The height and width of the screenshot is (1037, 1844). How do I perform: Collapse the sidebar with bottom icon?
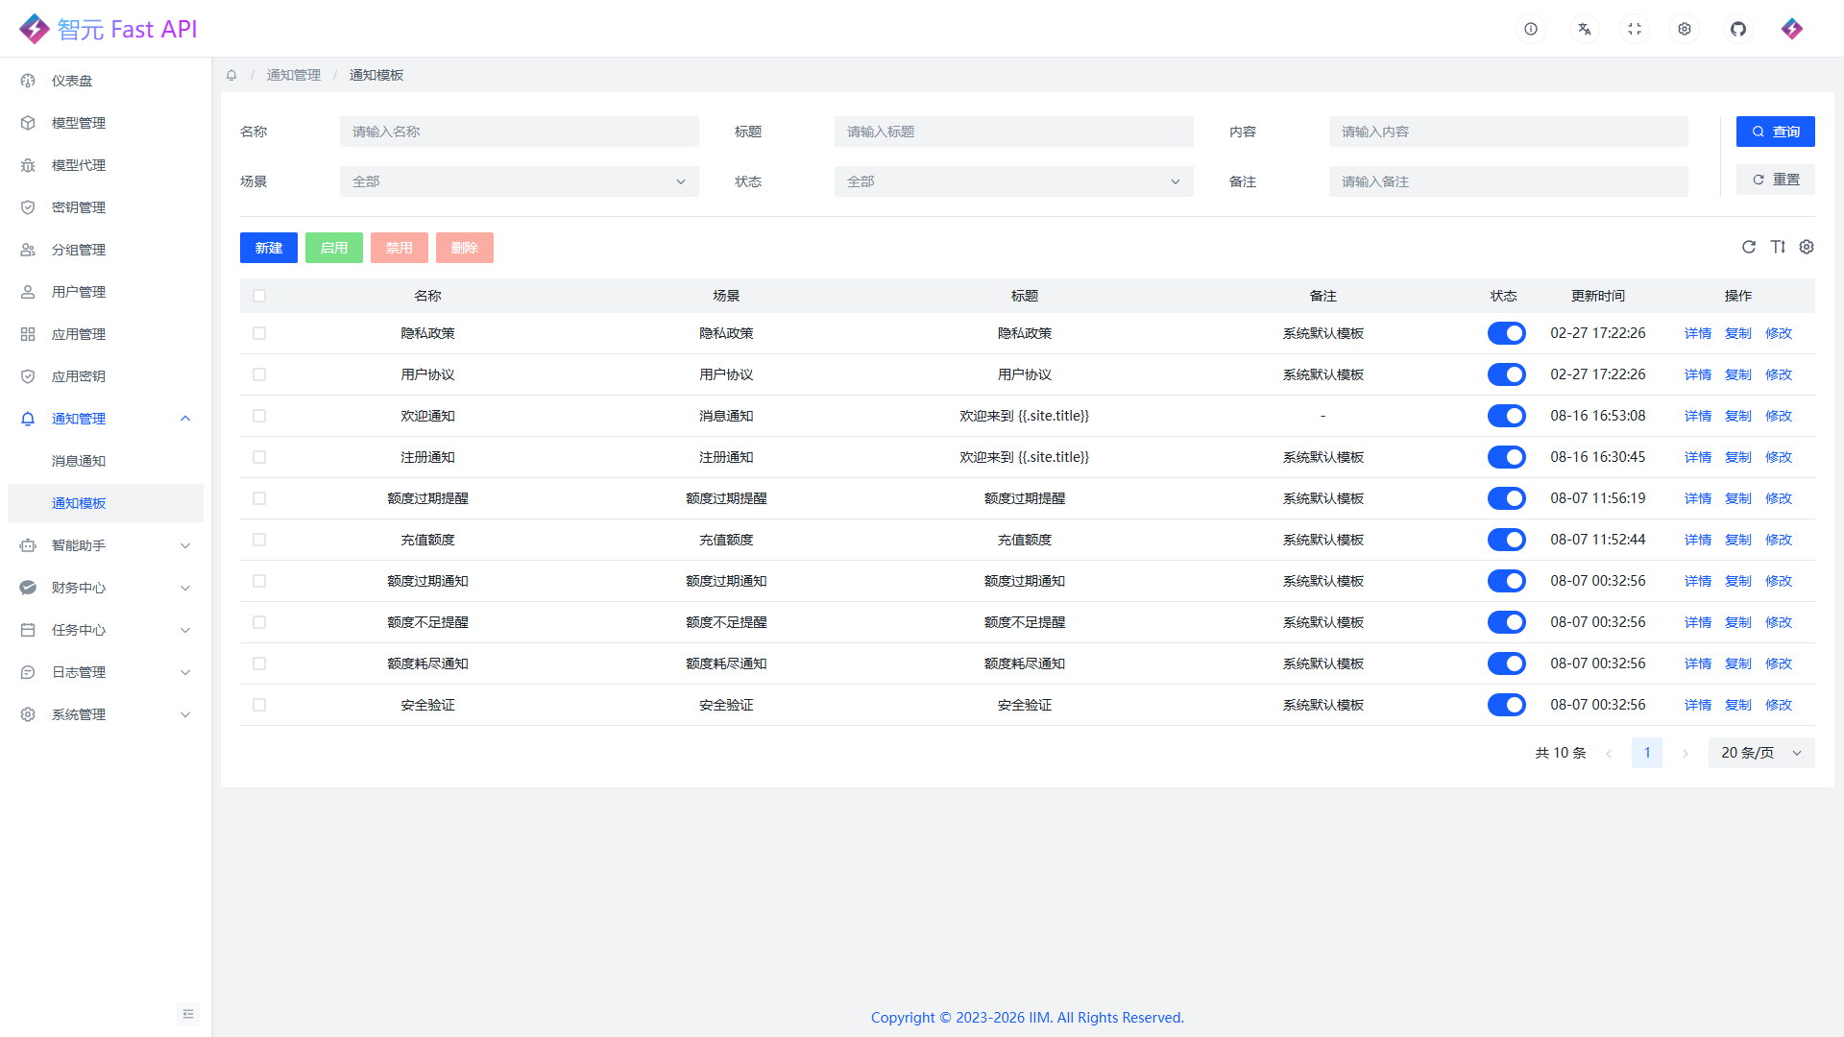click(188, 1014)
